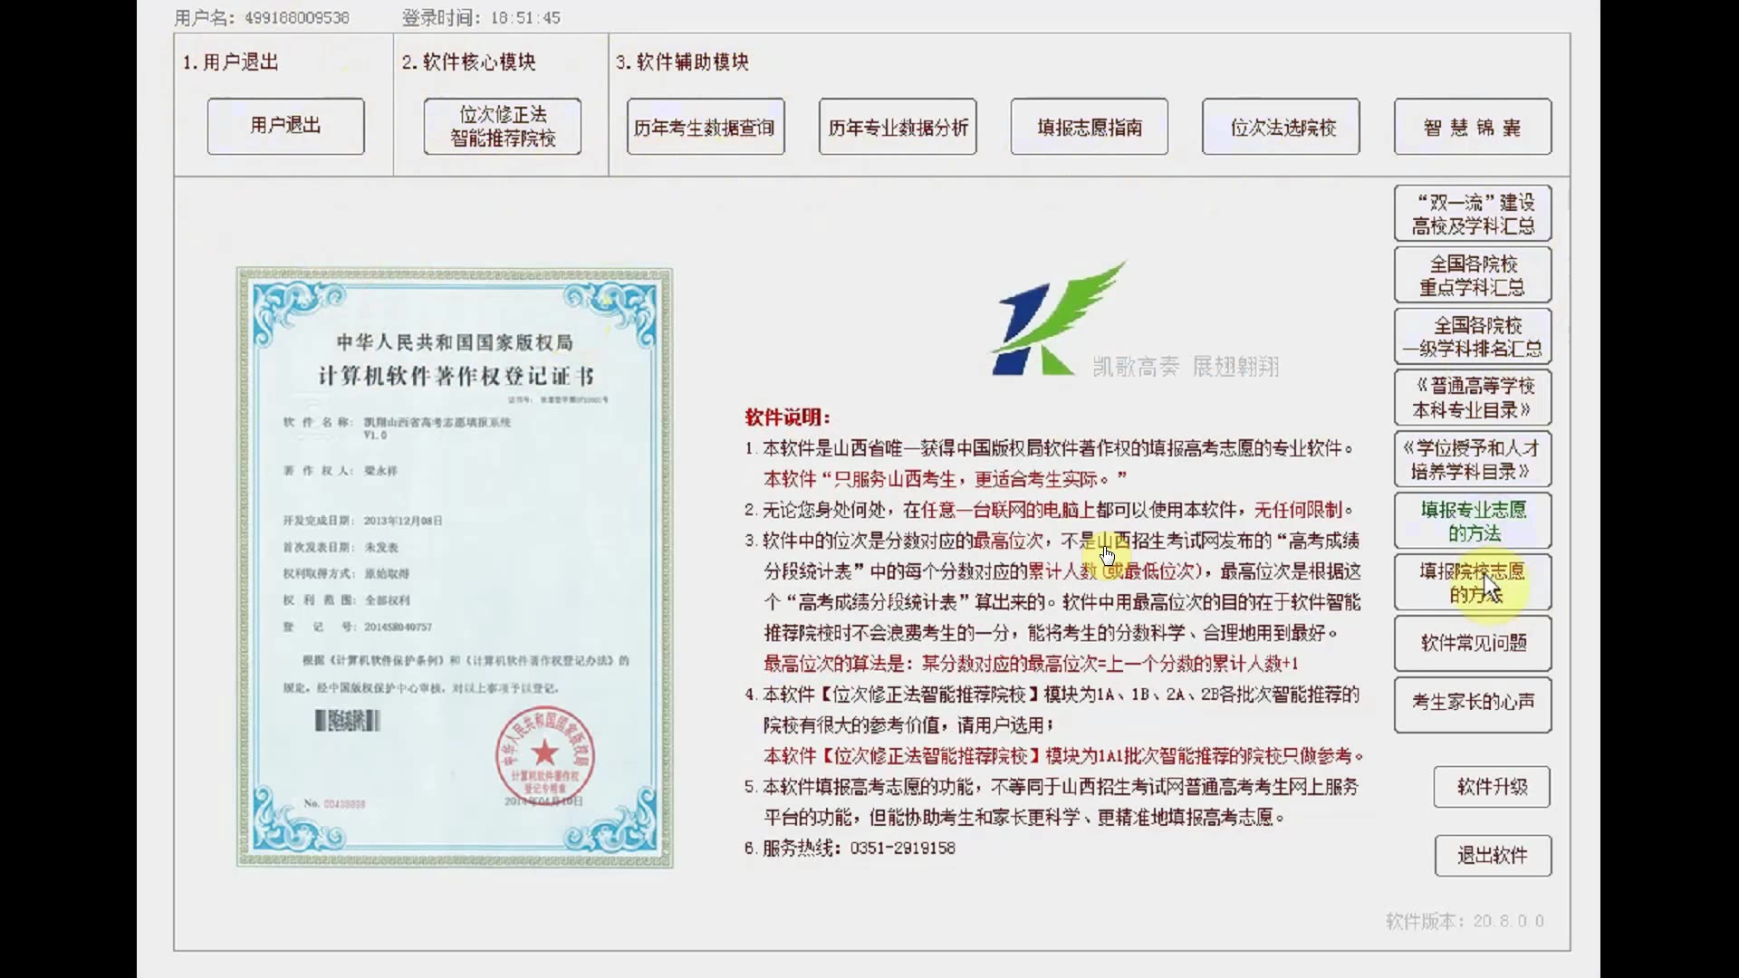1739x978 pixels.
Task: Click the 软件说明 heading
Action: click(x=787, y=417)
